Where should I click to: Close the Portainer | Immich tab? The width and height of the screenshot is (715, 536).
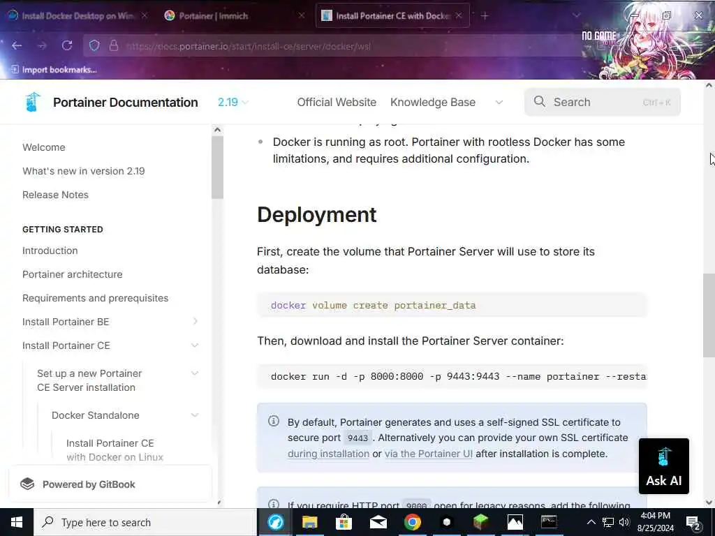coord(302,15)
